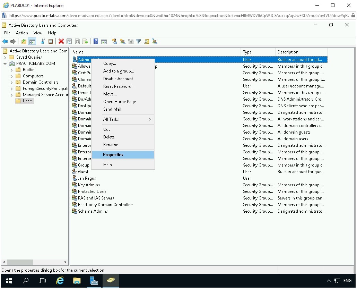Toggle the Show/Hide Action Pane icon
This screenshot has height=289, width=357.
tap(104, 42)
